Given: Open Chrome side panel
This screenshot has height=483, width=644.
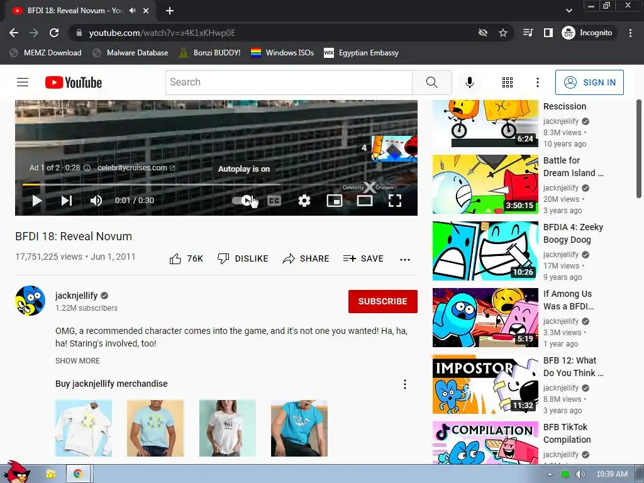Looking at the screenshot, I should coord(548,33).
